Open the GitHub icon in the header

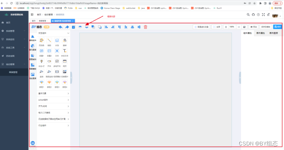tap(253, 15)
